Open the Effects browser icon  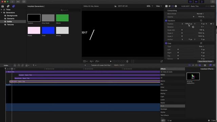pyautogui.click(x=210, y=65)
